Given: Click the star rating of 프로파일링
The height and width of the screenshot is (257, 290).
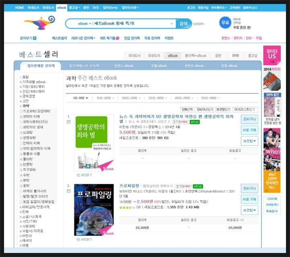Looking at the screenshot, I should (x=127, y=208).
